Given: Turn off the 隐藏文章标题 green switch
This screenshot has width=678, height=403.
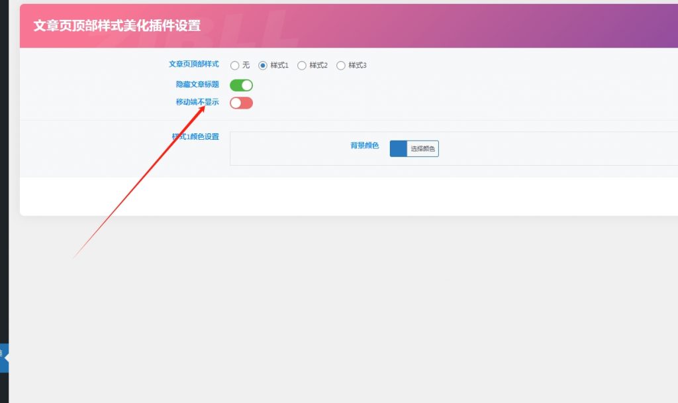Looking at the screenshot, I should (241, 86).
